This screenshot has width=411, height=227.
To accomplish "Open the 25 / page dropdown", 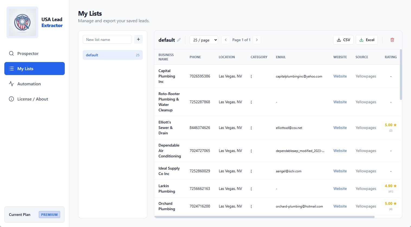I will coord(204,40).
